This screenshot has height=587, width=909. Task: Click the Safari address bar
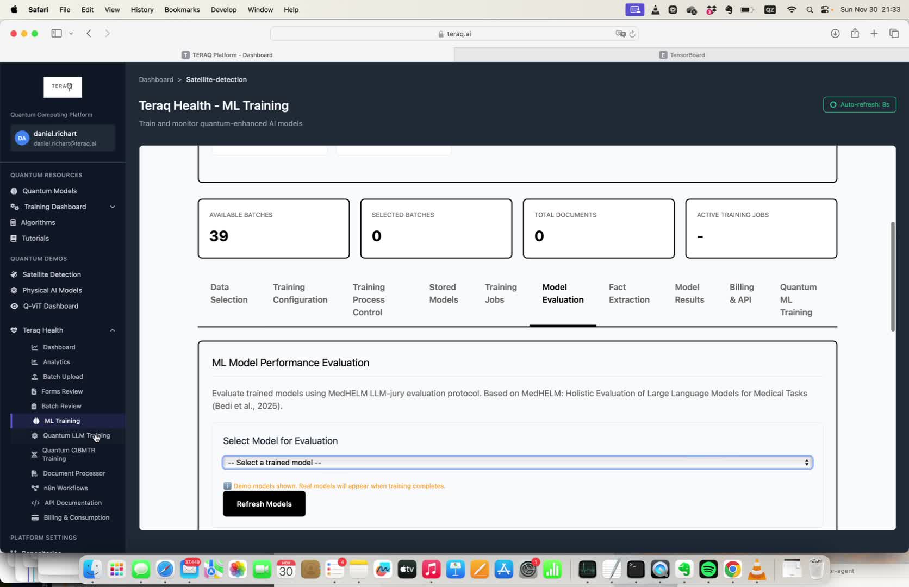[458, 33]
